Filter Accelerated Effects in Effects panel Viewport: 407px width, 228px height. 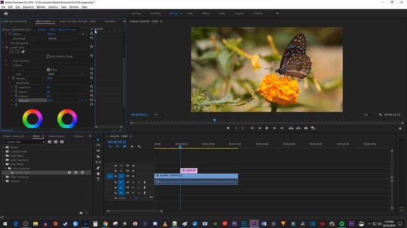tap(50, 142)
